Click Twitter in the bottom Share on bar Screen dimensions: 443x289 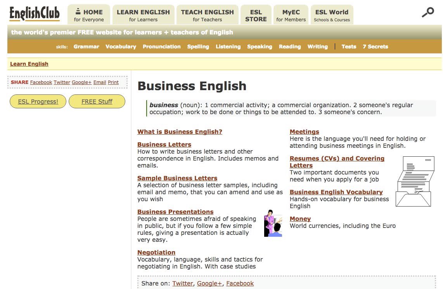point(182,283)
